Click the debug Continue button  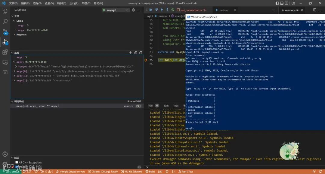tap(151, 10)
